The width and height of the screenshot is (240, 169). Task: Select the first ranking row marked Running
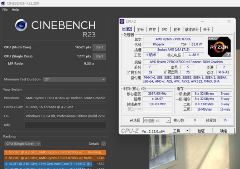coord(55,152)
